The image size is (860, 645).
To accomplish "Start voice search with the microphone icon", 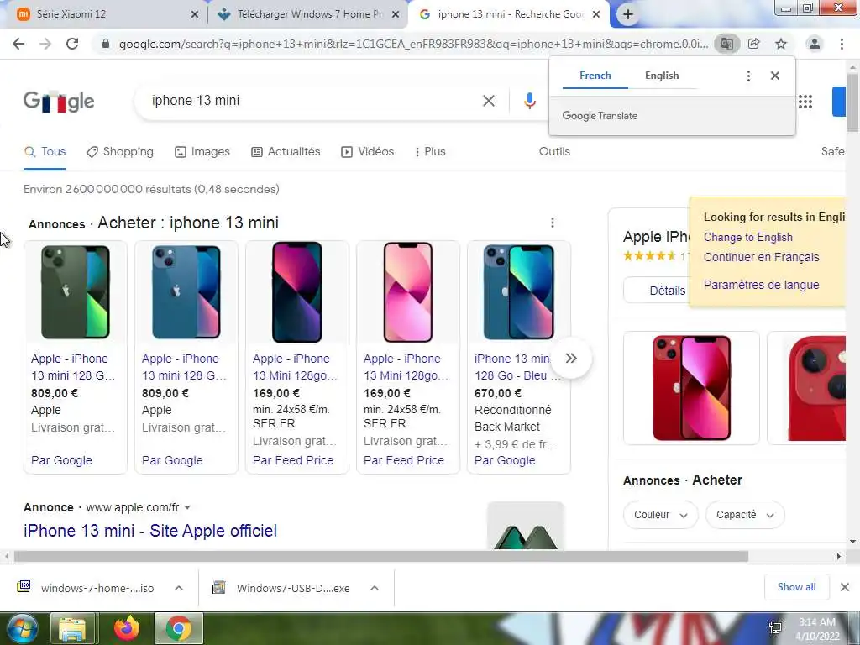I will click(529, 101).
